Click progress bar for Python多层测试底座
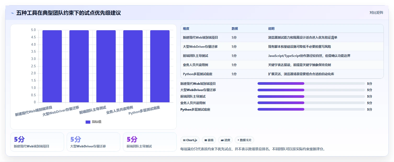 coord(311,109)
